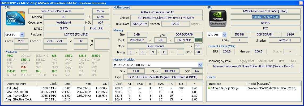Click the NVIDIA GeForce 6200 AGP [Jaton] field

coord(266,11)
